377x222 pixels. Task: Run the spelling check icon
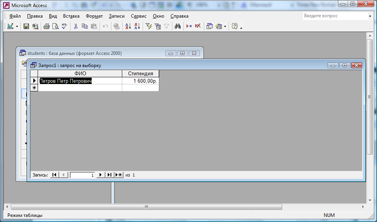(x=64, y=26)
